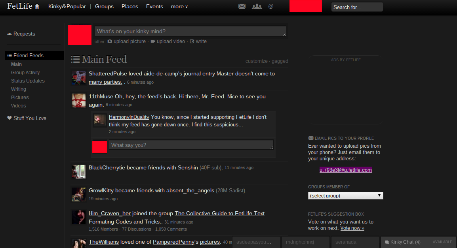Click the upload picture link

click(130, 41)
